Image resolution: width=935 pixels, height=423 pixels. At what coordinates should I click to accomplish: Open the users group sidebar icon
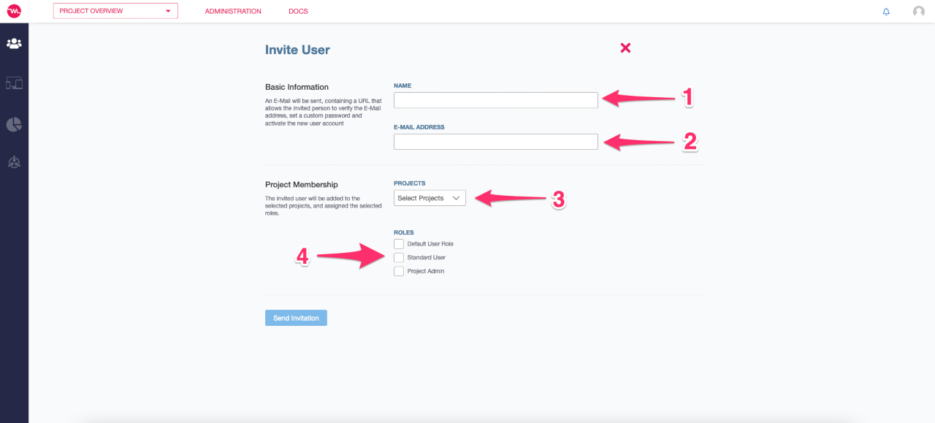(14, 44)
